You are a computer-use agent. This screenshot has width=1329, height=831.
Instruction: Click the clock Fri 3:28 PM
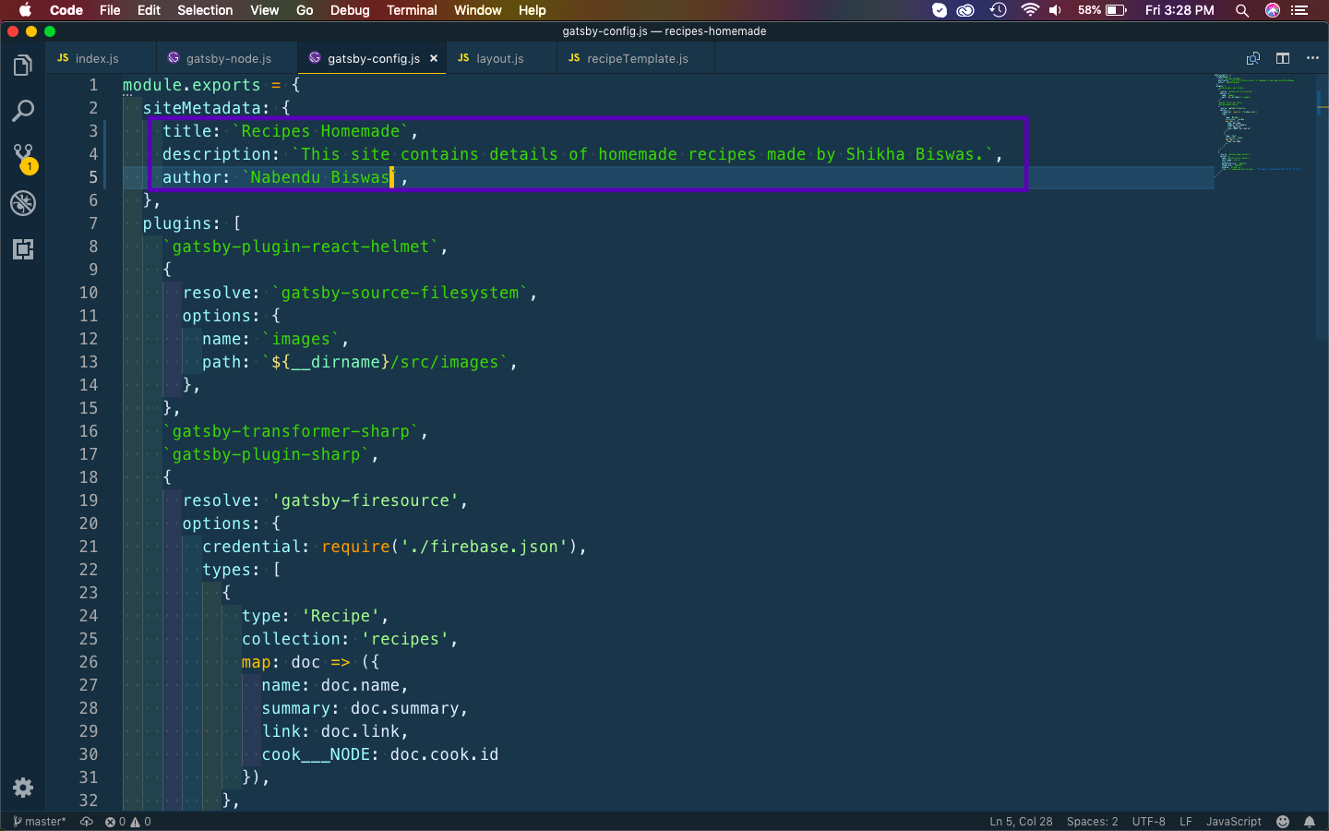click(x=1179, y=10)
